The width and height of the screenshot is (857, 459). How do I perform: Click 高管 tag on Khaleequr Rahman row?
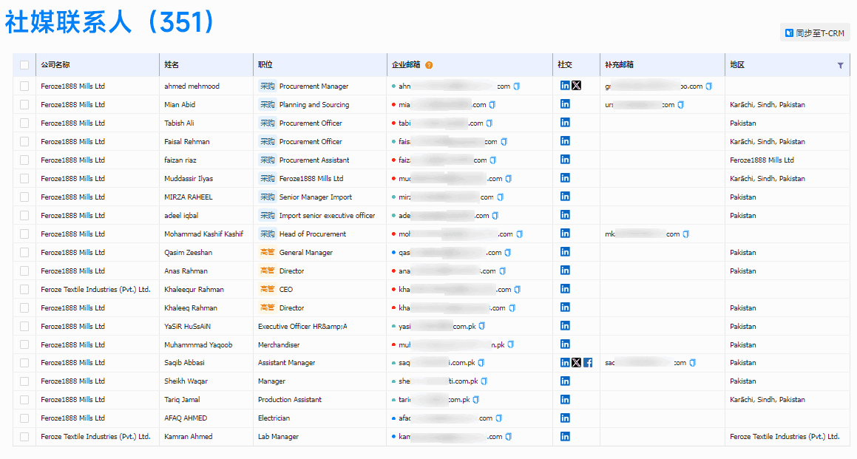pyautogui.click(x=267, y=290)
